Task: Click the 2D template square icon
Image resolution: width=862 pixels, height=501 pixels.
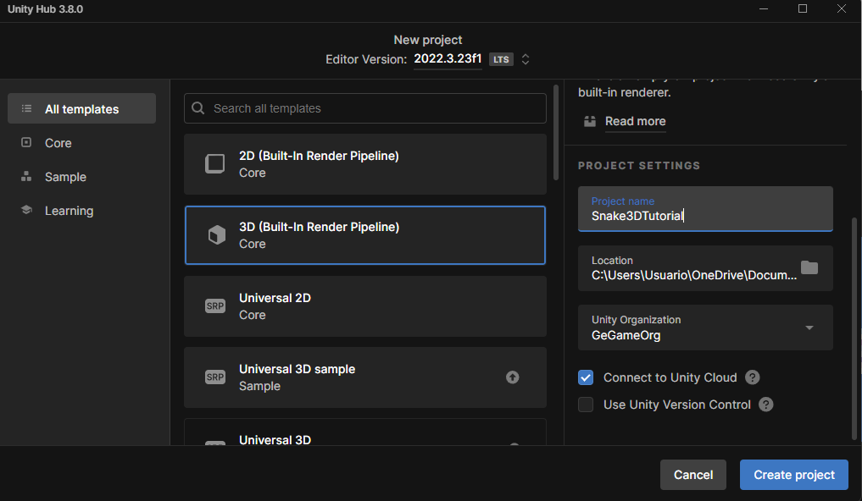Action: click(x=215, y=163)
